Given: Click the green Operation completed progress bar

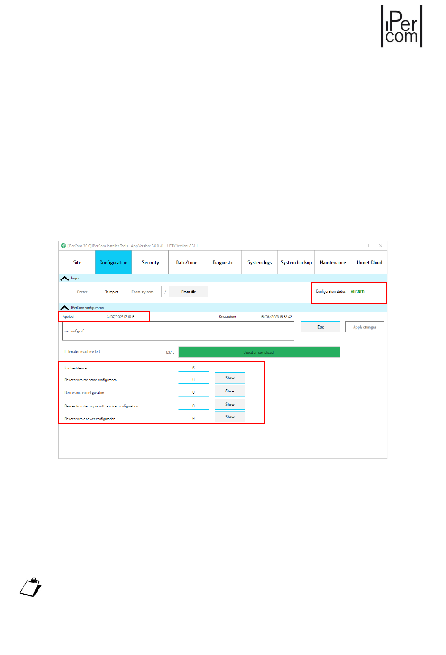Looking at the screenshot, I should pos(259,352).
